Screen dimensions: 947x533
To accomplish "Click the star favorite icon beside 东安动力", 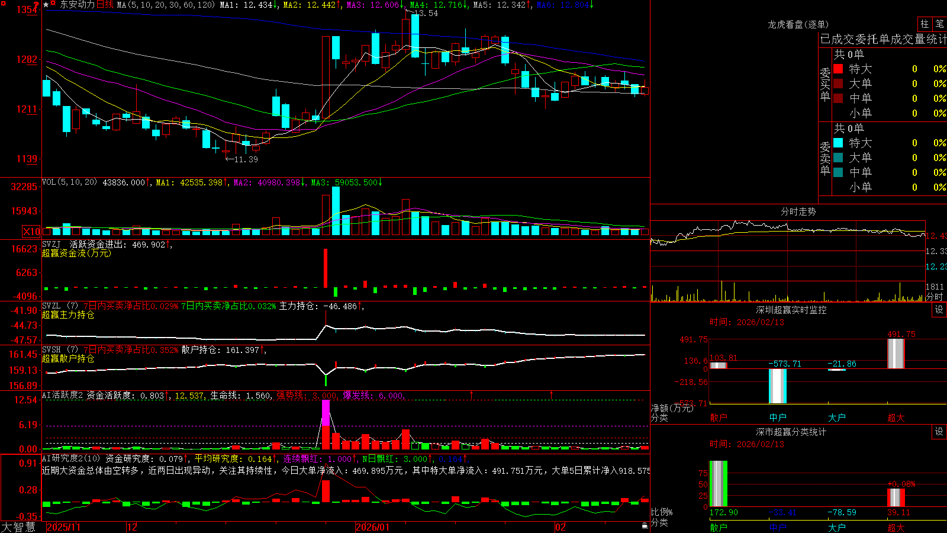I will tap(46, 5).
